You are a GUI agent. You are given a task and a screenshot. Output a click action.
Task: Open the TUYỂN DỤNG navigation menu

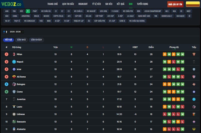click(x=142, y=4)
